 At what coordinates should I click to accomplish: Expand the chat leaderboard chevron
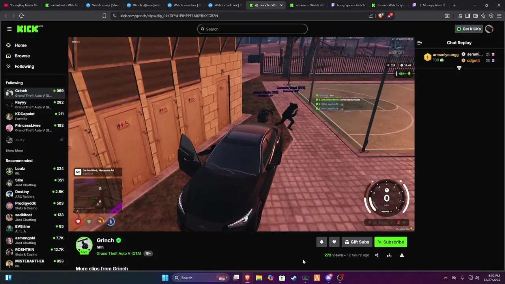[x=459, y=68]
